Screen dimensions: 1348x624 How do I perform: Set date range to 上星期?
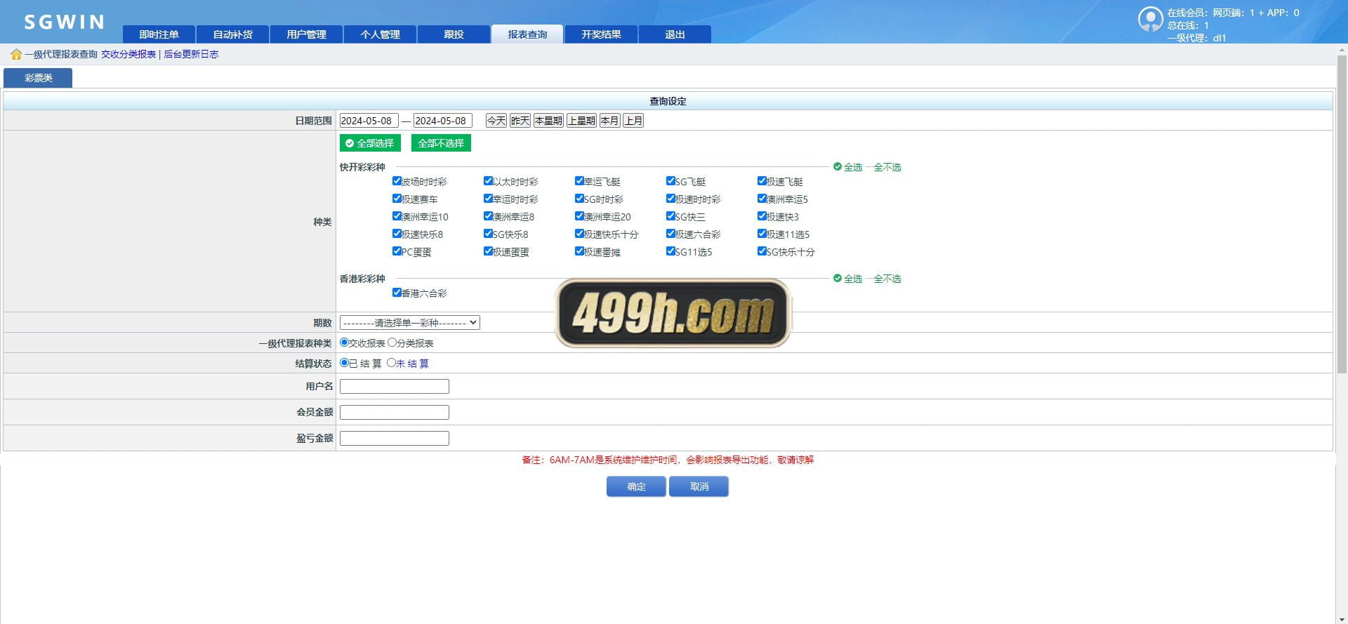point(581,121)
